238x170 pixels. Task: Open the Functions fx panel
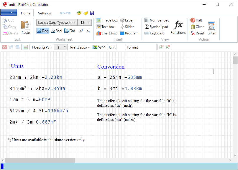click(x=178, y=27)
